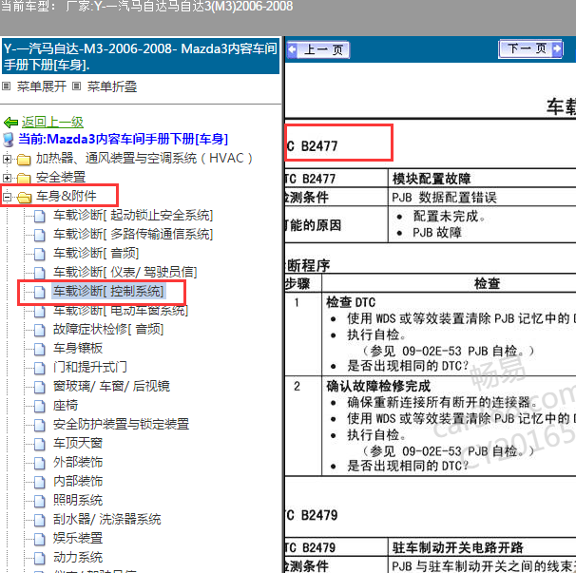The image size is (576, 573).
Task: Click page icon beside 刮水器/洗涤器系统
Action: [x=40, y=521]
